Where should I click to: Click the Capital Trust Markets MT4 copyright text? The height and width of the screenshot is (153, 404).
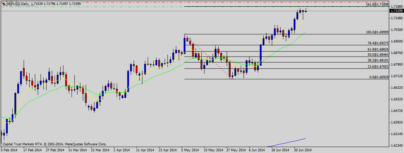[x=54, y=144]
